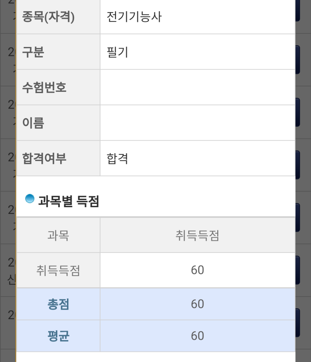Click the 총점 score value 60
The image size is (311, 362).
tap(197, 304)
